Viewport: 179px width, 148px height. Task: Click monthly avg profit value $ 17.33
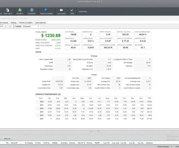125,41
